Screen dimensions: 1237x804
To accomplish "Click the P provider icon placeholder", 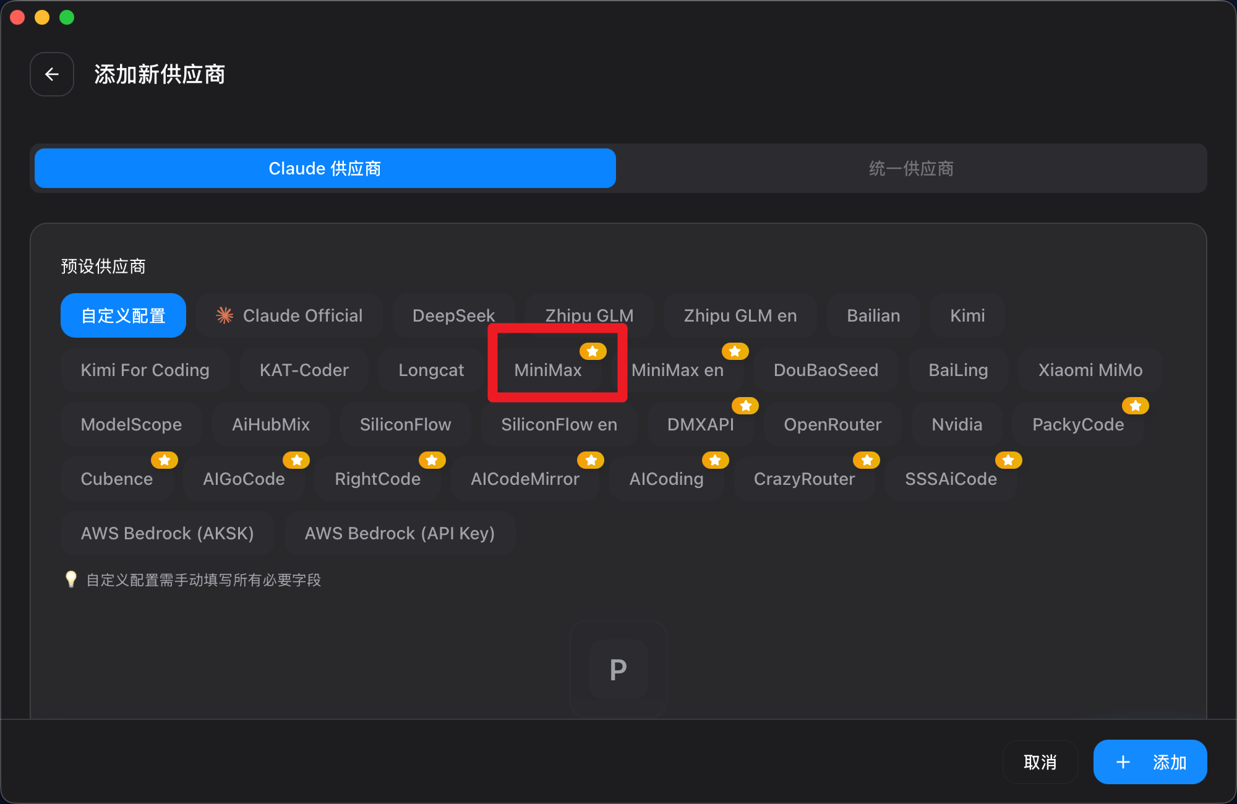I will click(x=618, y=669).
